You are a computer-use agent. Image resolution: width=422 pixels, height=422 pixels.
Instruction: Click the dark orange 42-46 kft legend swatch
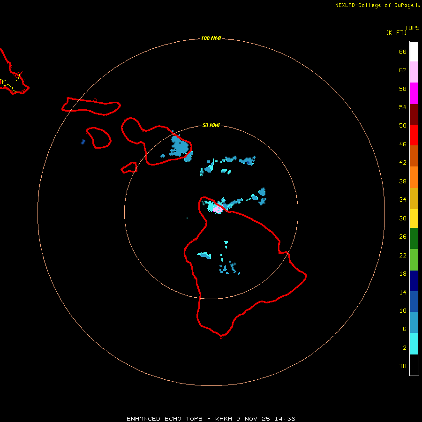click(414, 156)
